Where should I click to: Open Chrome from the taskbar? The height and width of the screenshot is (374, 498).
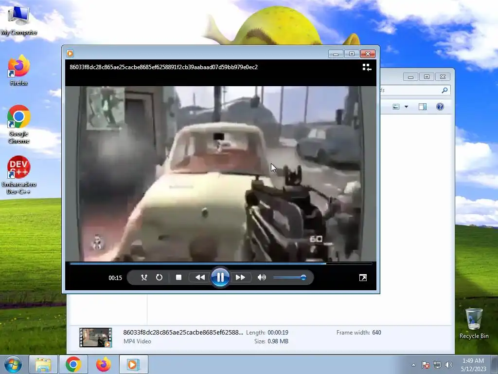click(73, 364)
